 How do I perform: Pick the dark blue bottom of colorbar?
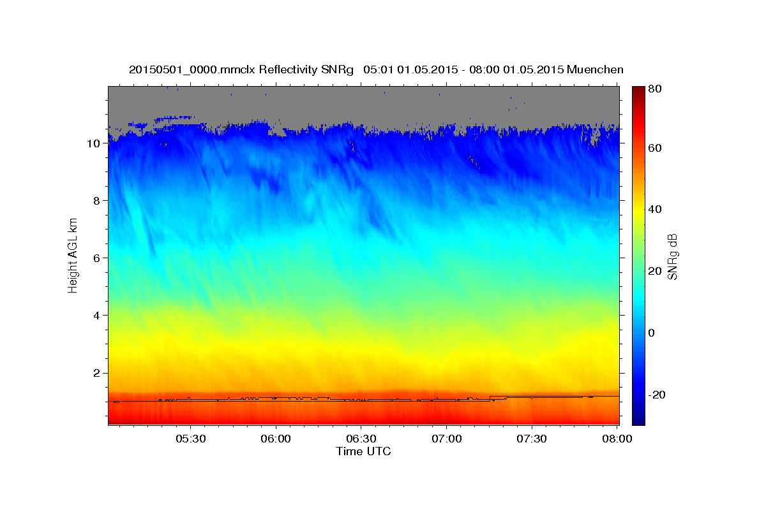click(638, 419)
